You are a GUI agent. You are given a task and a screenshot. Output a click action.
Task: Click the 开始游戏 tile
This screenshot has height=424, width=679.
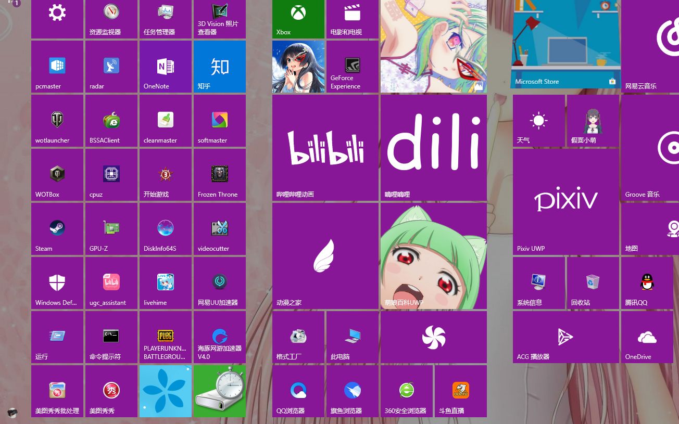pyautogui.click(x=166, y=175)
